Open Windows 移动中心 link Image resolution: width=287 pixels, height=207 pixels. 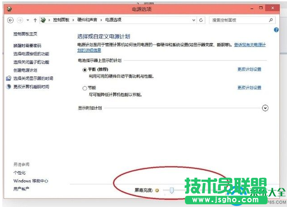(31, 181)
